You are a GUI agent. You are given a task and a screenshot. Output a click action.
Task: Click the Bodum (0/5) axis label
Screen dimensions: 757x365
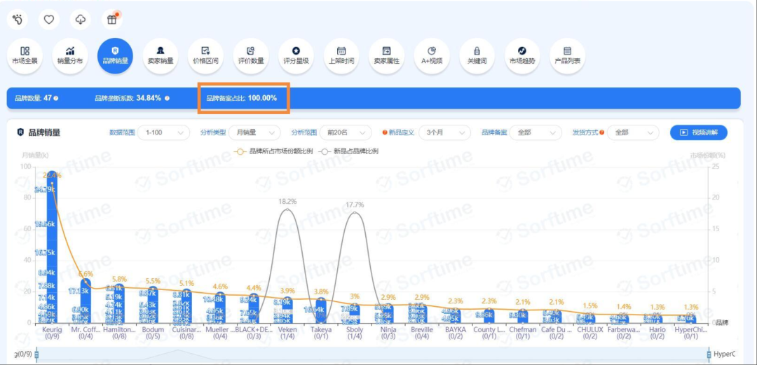tap(153, 333)
